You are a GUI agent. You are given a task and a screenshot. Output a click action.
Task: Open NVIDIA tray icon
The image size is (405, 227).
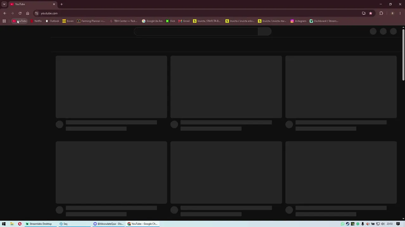point(352,224)
